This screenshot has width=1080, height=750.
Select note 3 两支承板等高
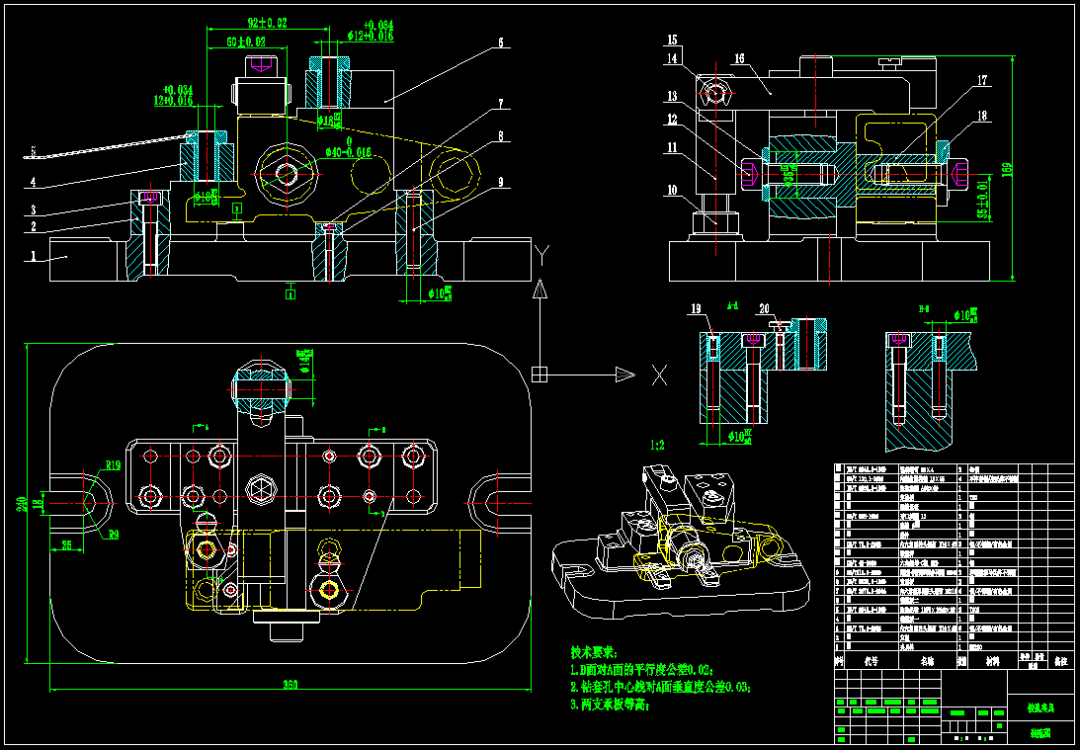[611, 705]
